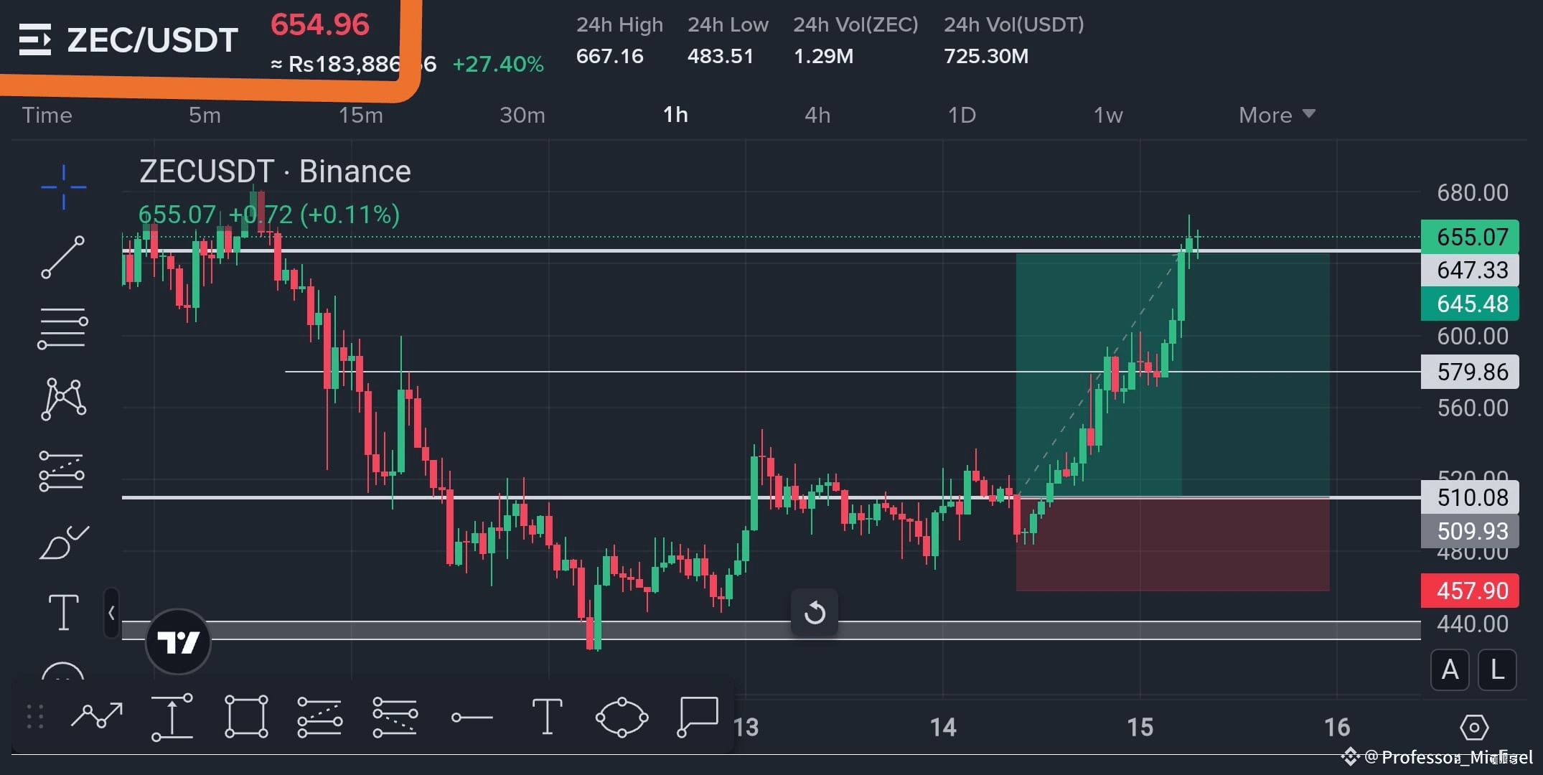Screen dimensions: 1543x775
Task: Click the 560.00 price-axis tick
Action: click(1473, 408)
